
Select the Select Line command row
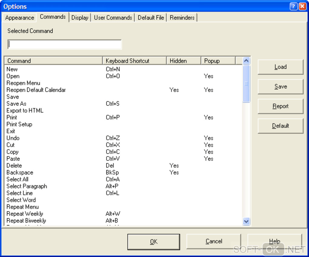pos(123,193)
